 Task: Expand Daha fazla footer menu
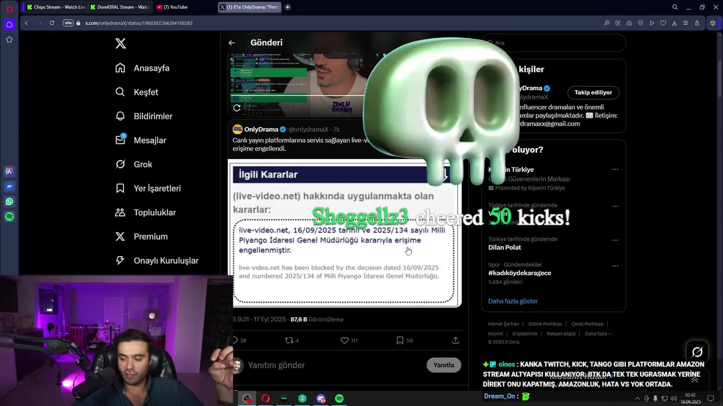tap(599, 334)
